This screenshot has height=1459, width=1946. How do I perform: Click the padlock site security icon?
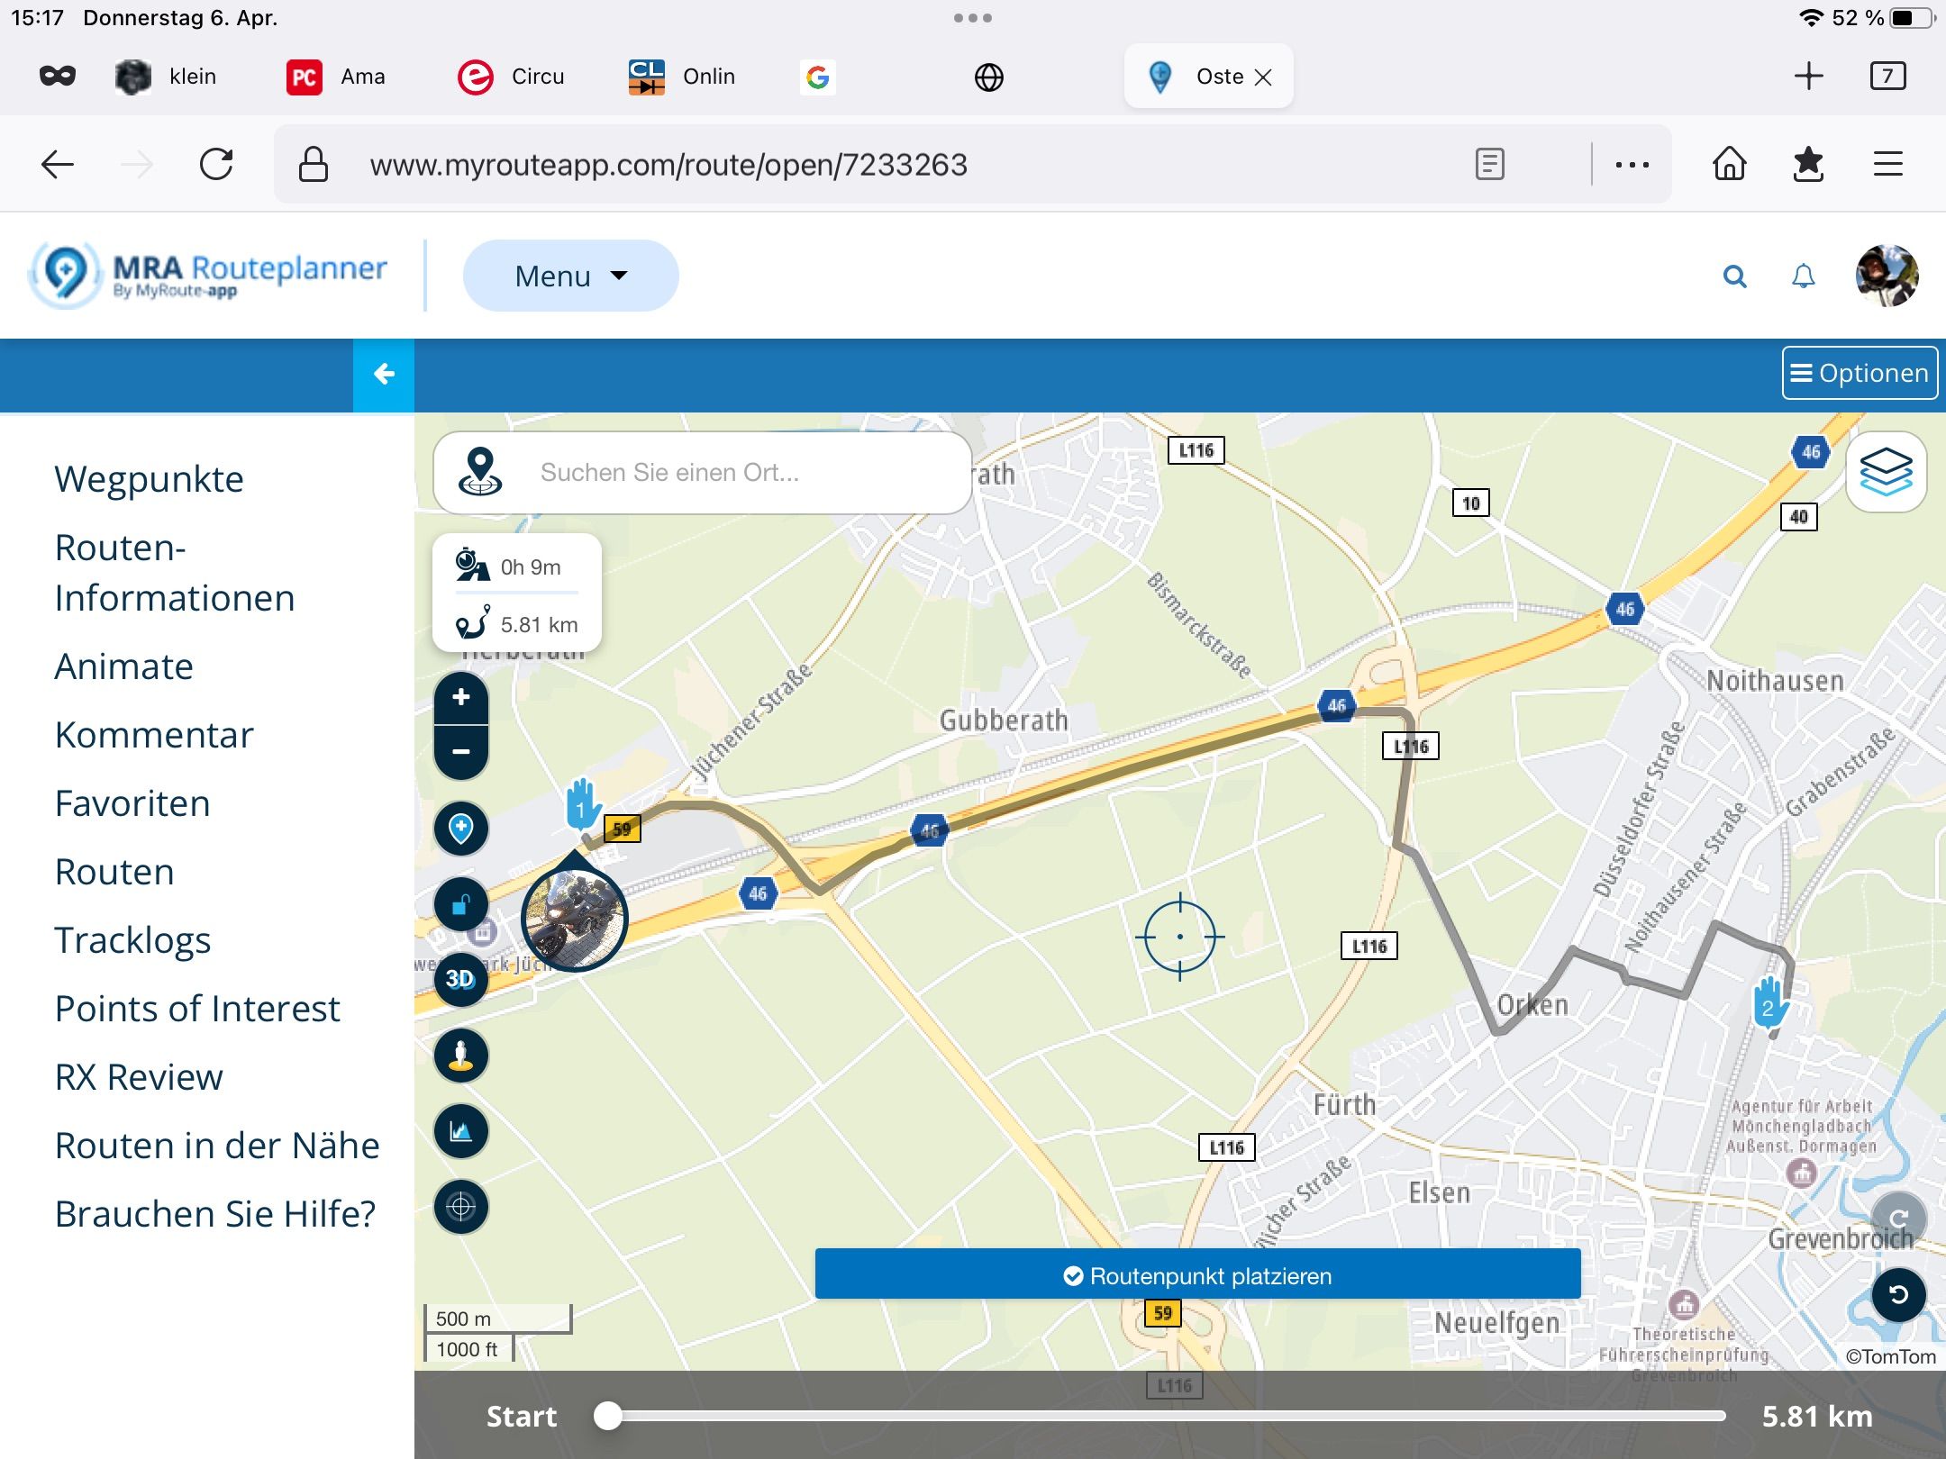(x=314, y=165)
